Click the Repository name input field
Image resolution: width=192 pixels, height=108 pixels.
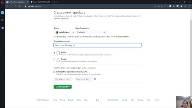91,32
